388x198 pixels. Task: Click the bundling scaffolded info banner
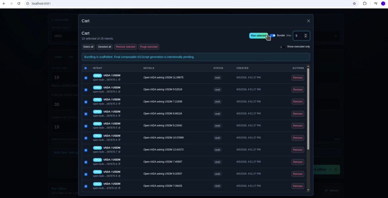click(x=196, y=57)
